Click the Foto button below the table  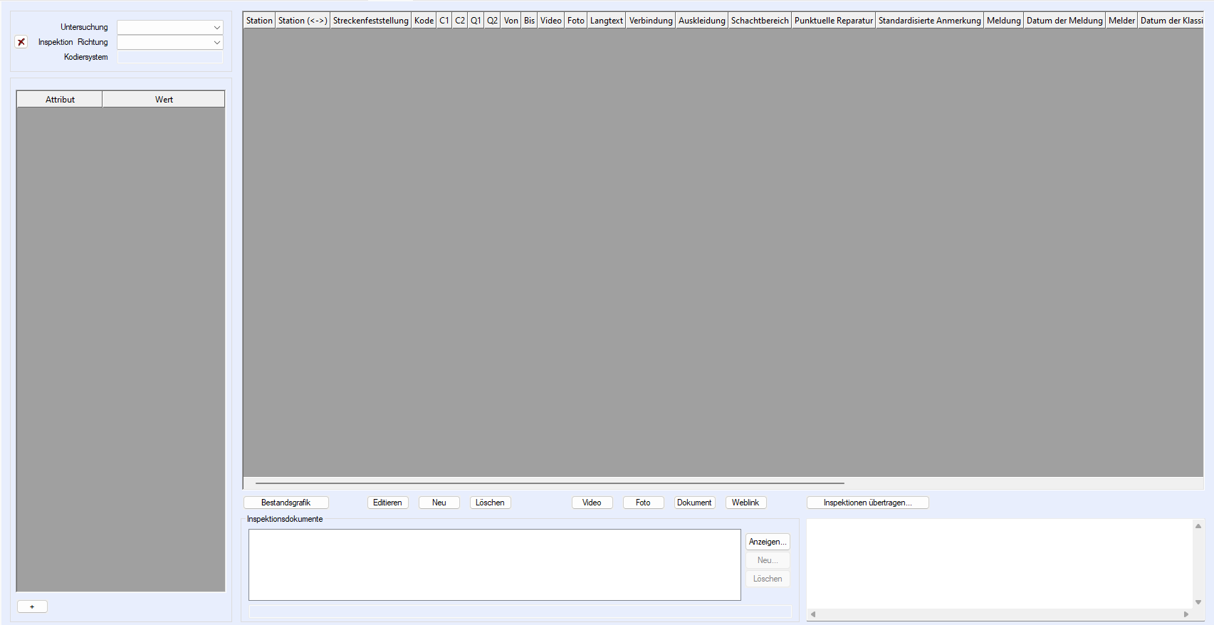click(x=643, y=503)
